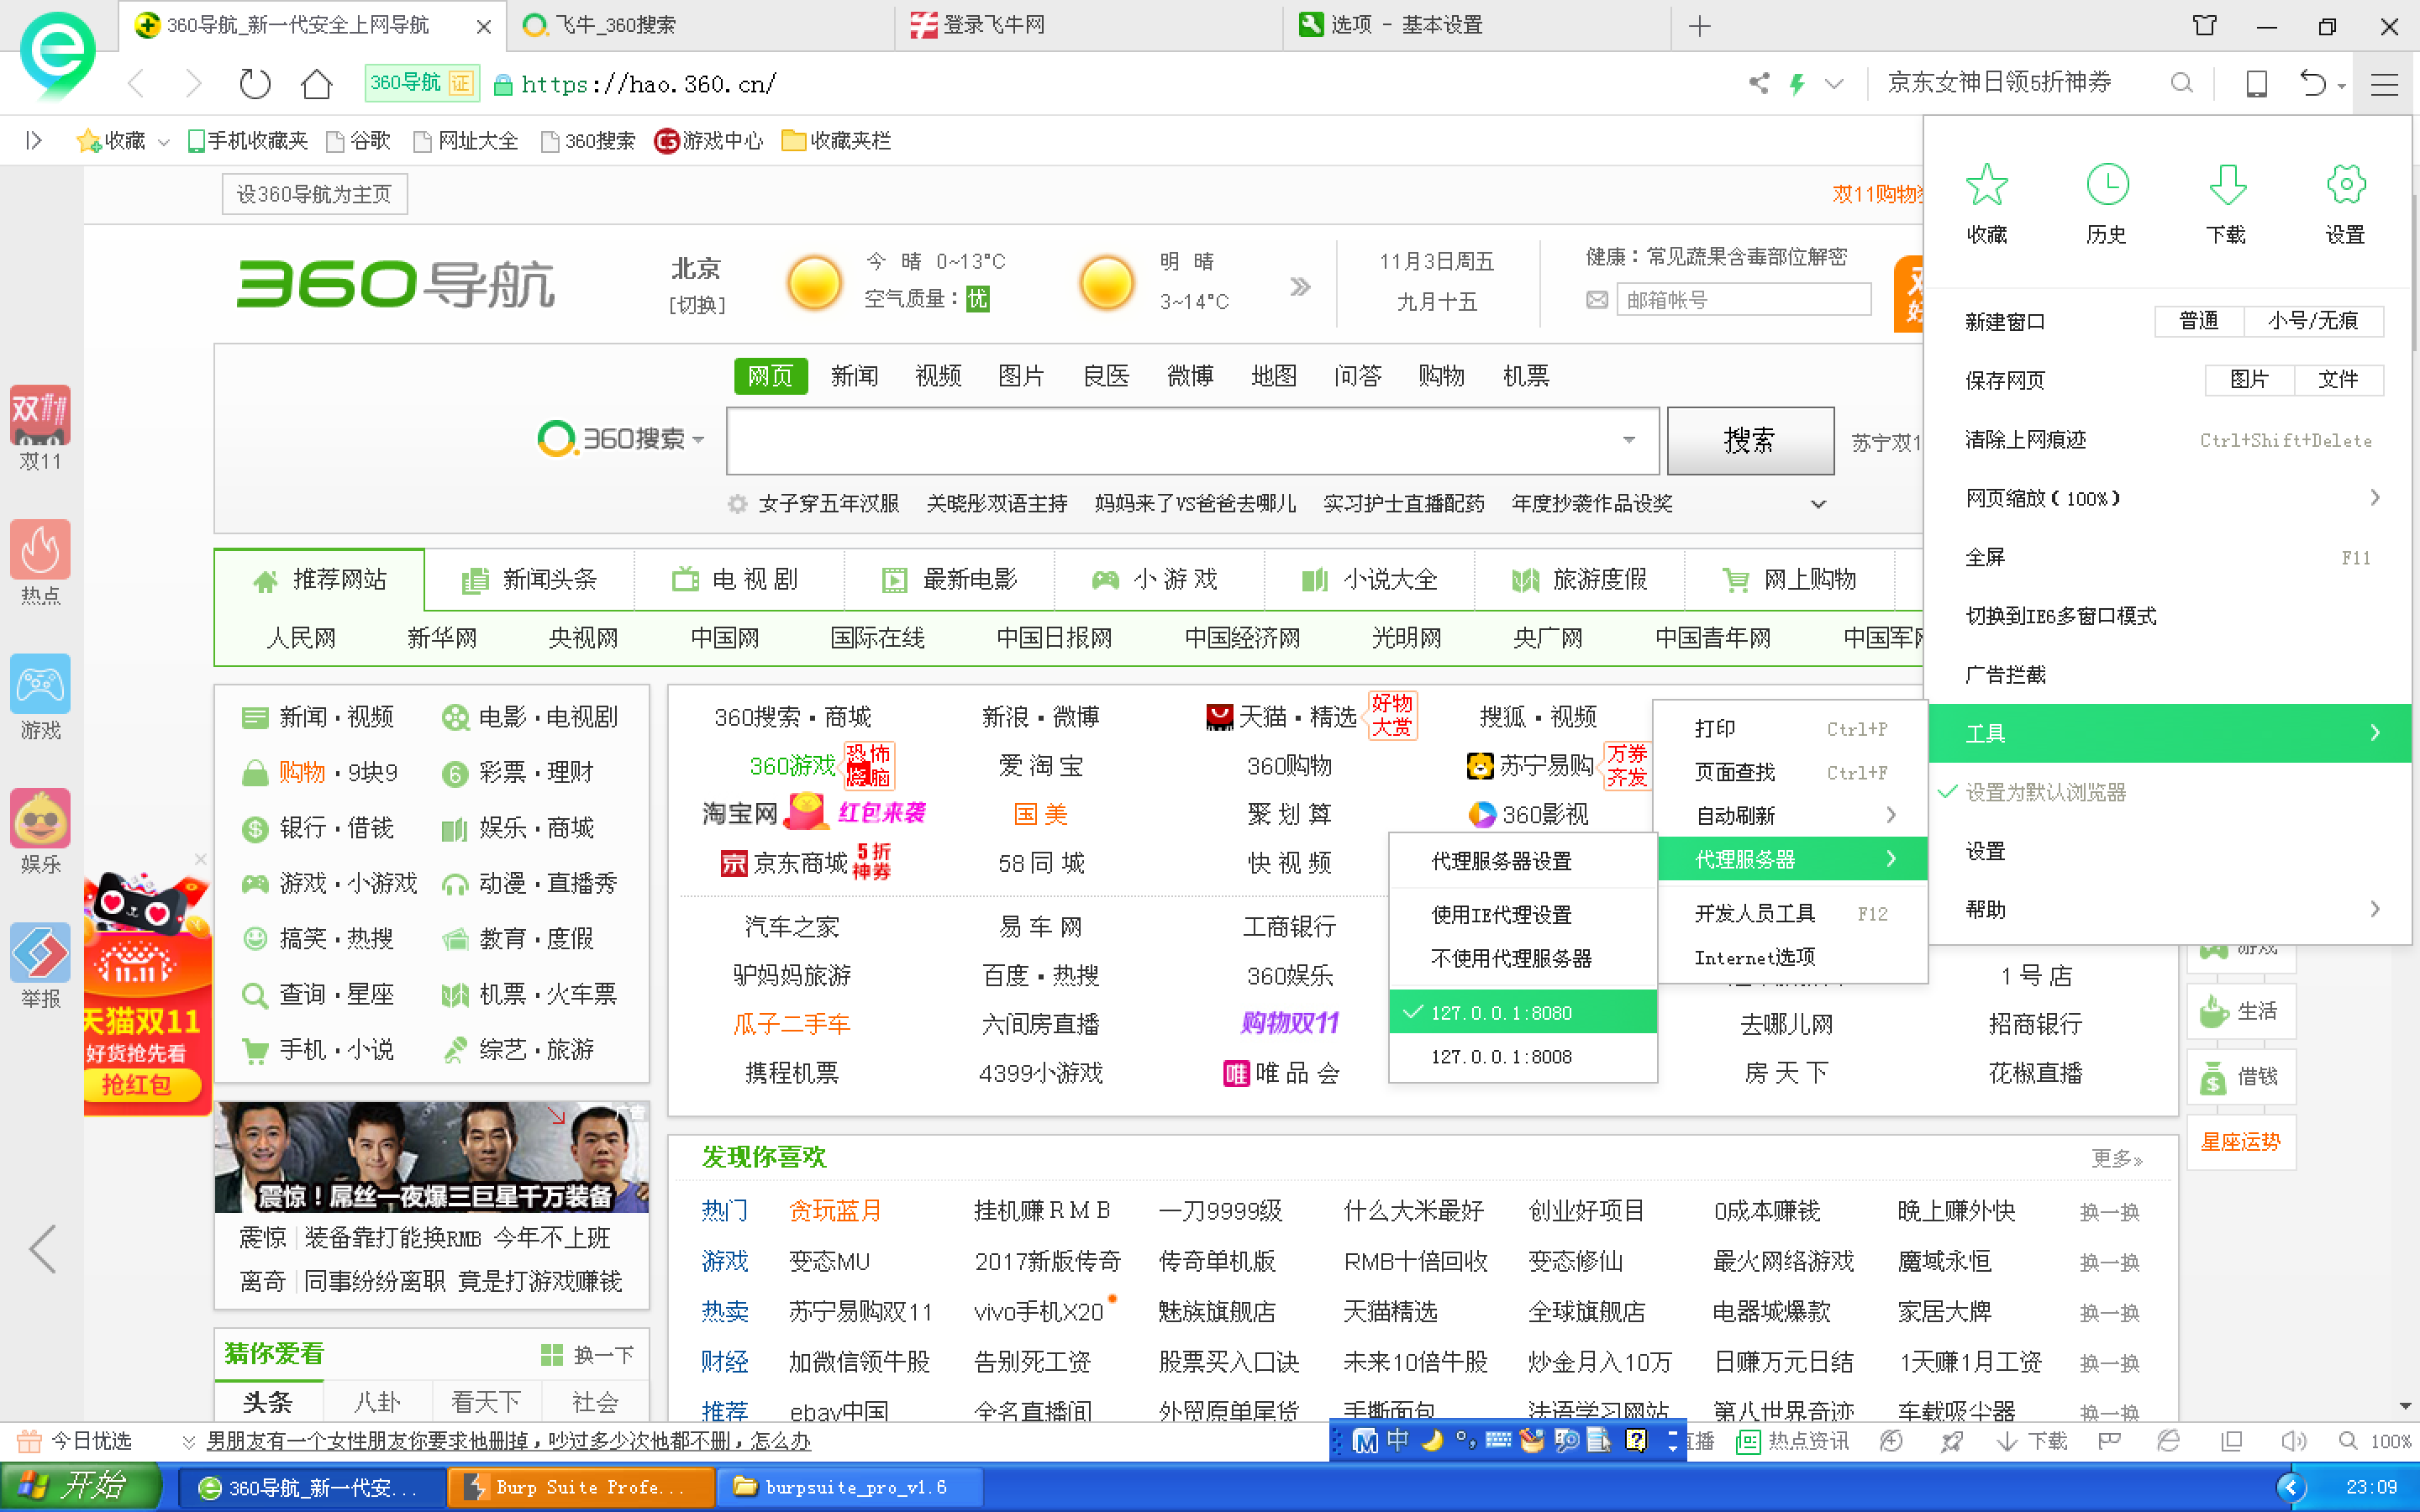Click 代理服务器设置 menu item
2420x1512 pixels.
click(1523, 861)
